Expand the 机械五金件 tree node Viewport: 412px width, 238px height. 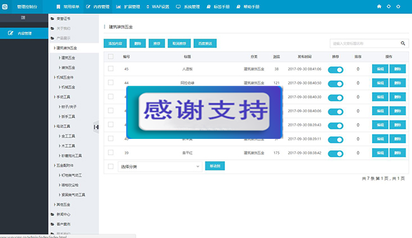[64, 77]
